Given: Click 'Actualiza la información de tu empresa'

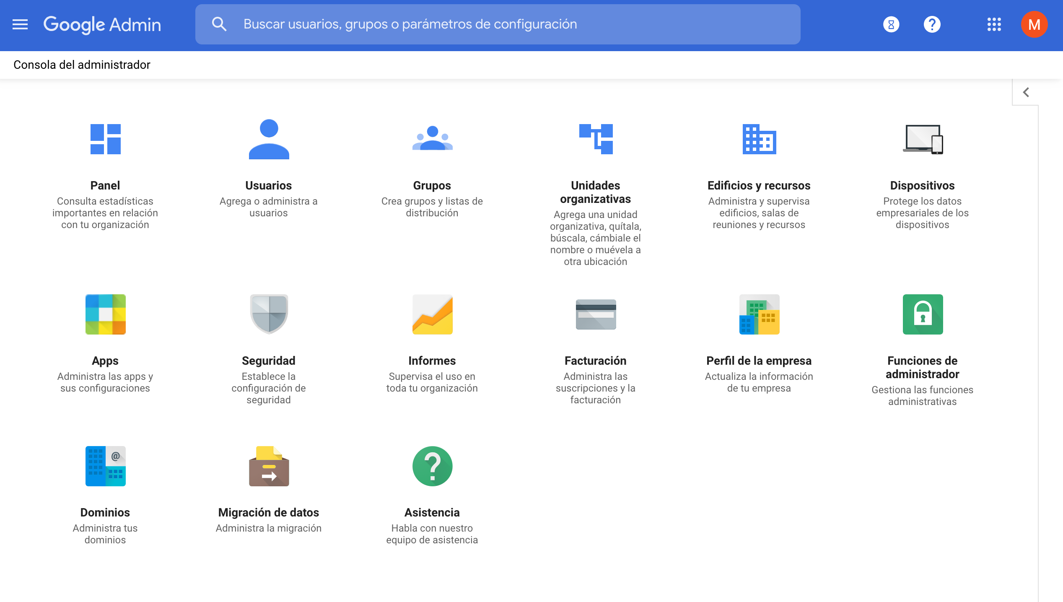Looking at the screenshot, I should (x=759, y=382).
